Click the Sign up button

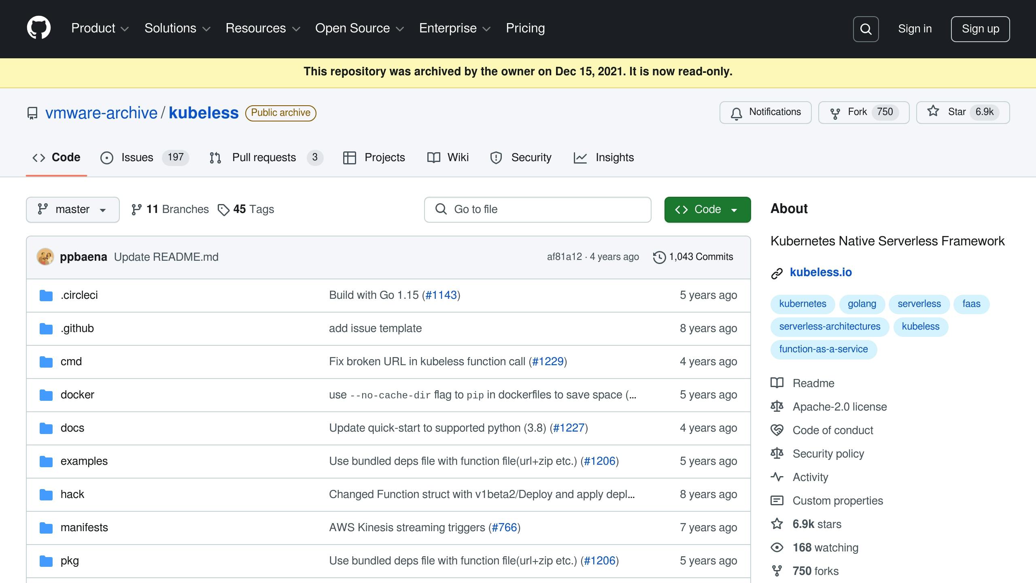click(980, 29)
